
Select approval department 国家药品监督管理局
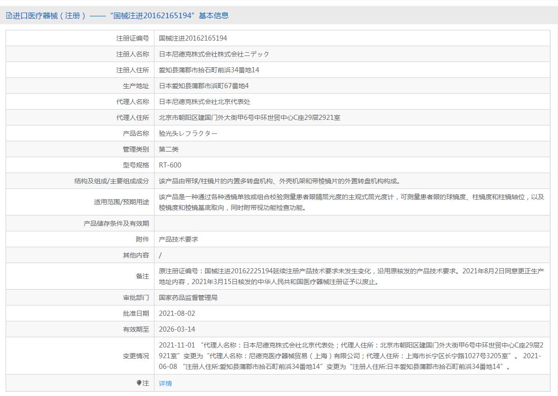(x=188, y=298)
